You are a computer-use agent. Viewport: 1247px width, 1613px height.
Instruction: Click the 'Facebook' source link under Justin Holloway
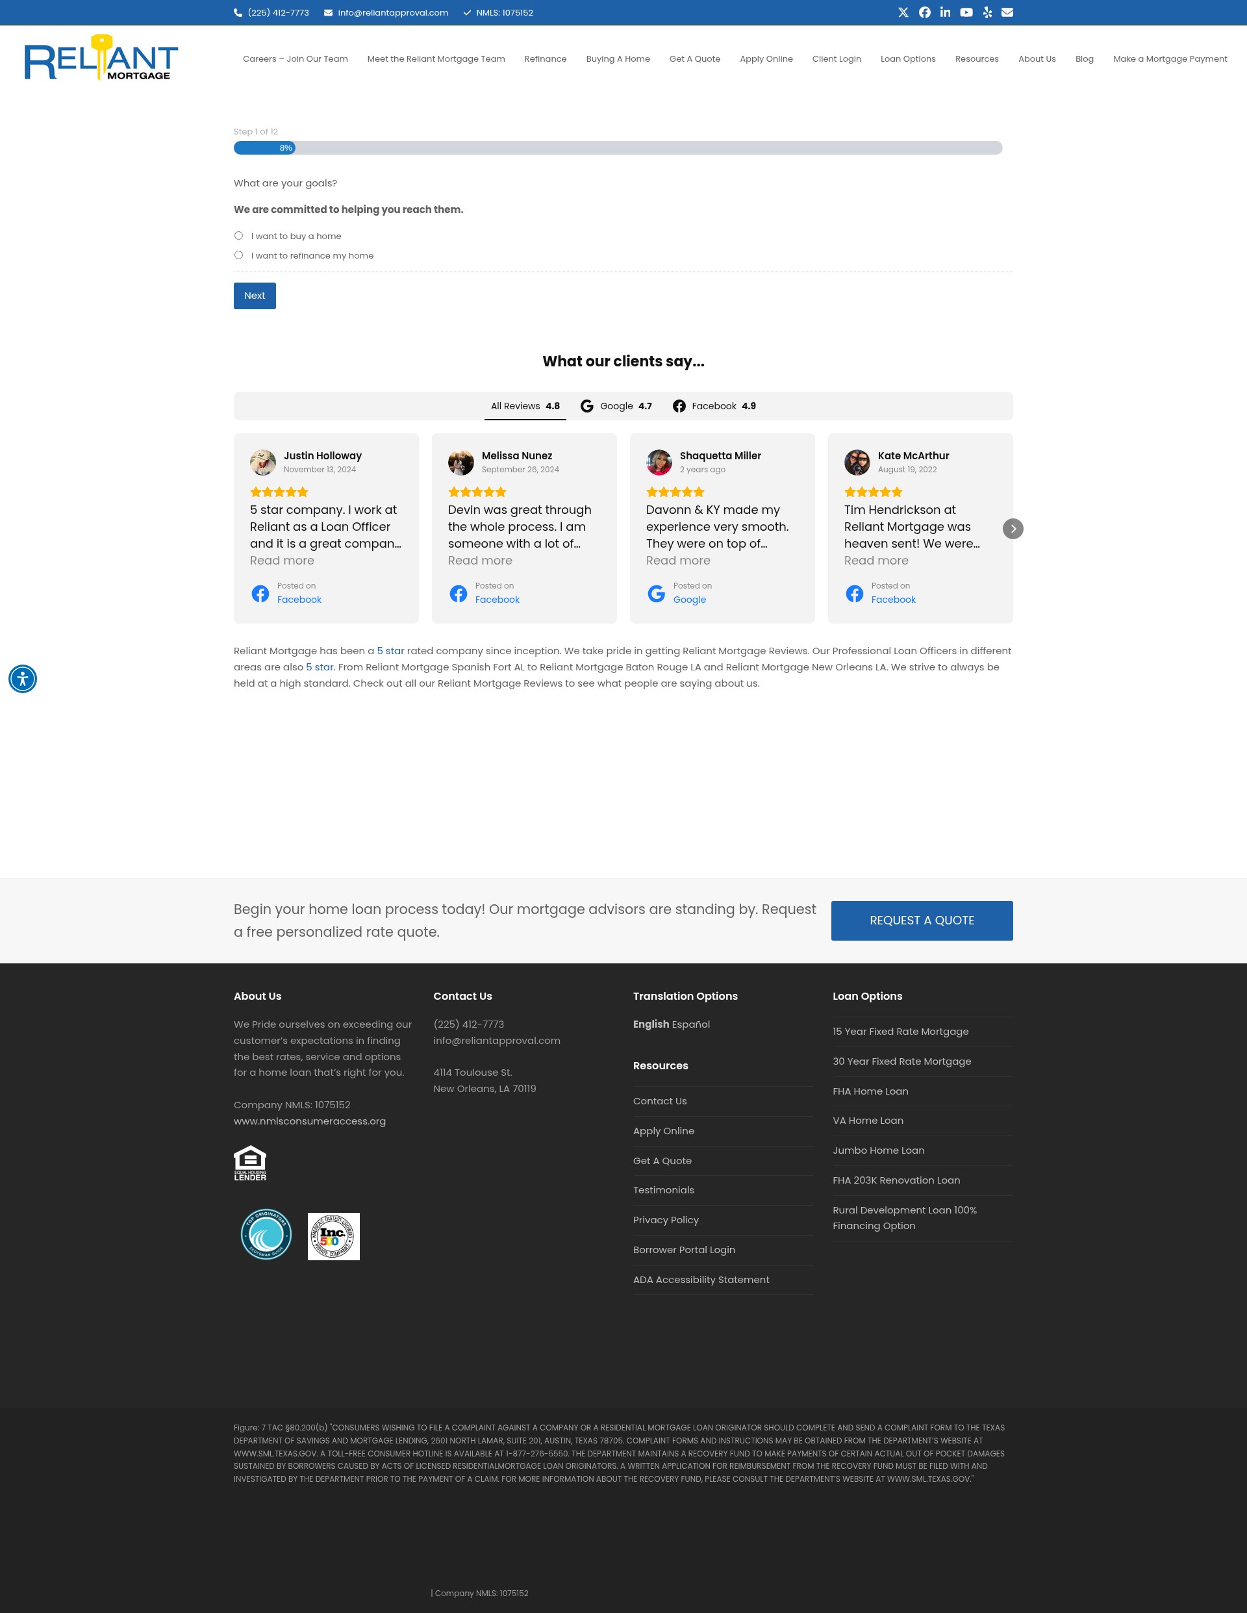[x=299, y=600]
